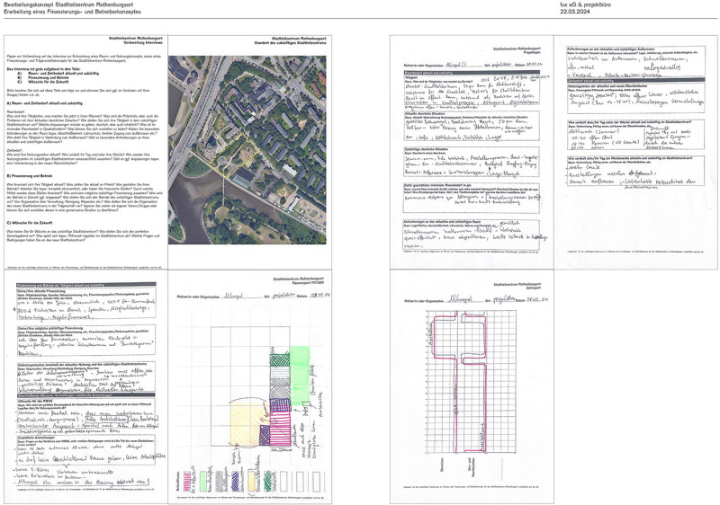Open the aerial satellite map image
This screenshot has width=720, height=505.
pyautogui.click(x=247, y=150)
